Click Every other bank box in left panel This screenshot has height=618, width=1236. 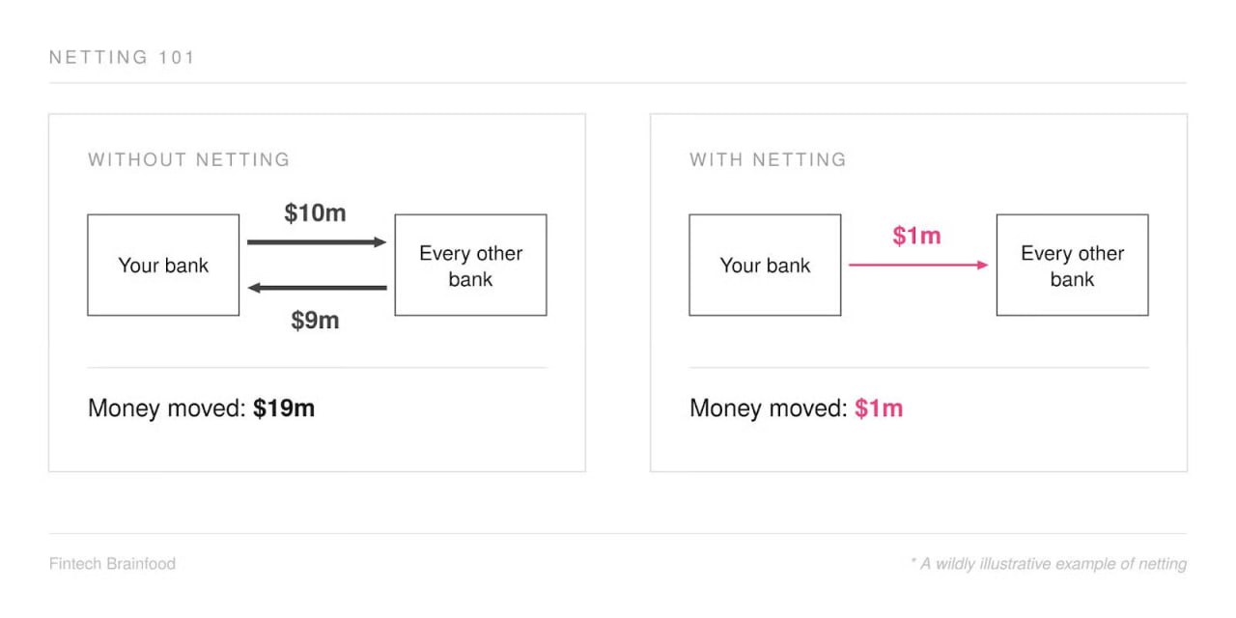click(470, 265)
